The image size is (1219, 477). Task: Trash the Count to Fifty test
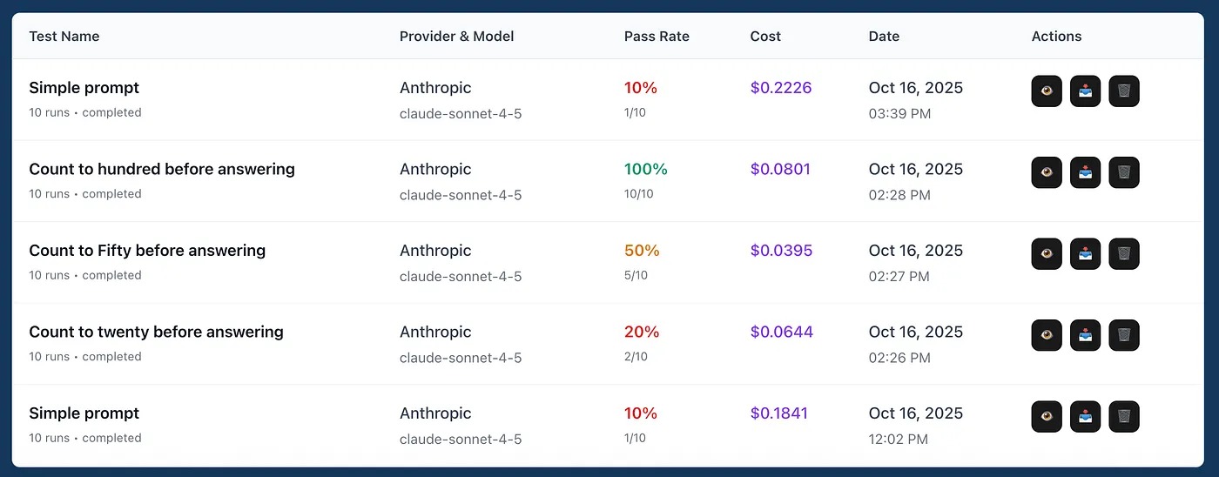click(x=1124, y=254)
